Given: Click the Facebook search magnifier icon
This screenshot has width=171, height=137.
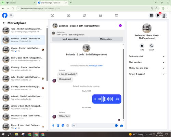Looking at the screenshot, I should point(11,15).
